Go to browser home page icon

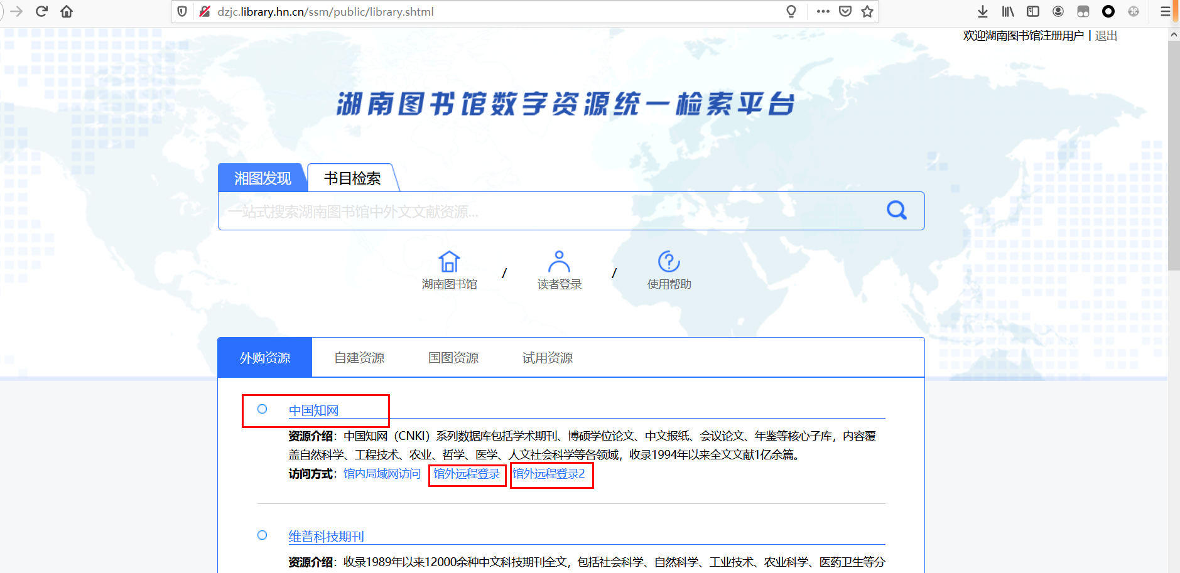coord(67,11)
